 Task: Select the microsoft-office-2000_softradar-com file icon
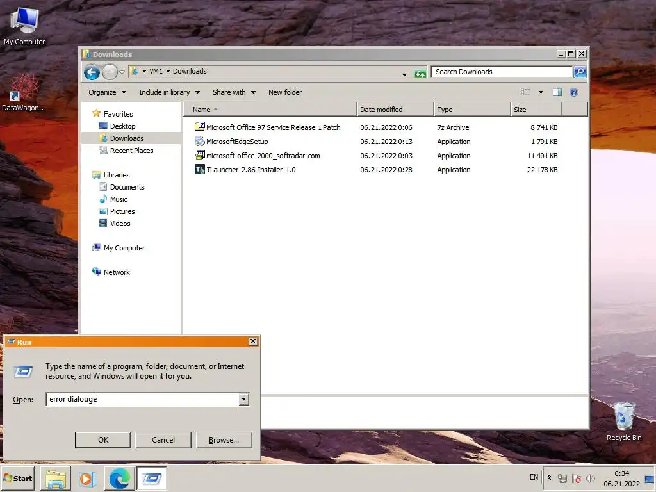tap(200, 155)
